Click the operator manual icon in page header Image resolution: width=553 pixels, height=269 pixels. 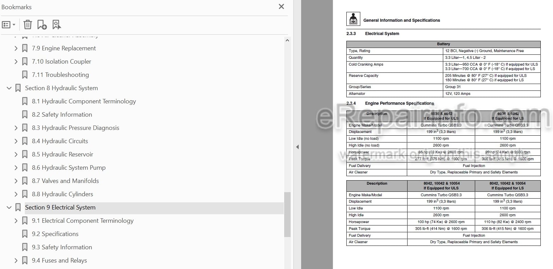click(x=353, y=19)
